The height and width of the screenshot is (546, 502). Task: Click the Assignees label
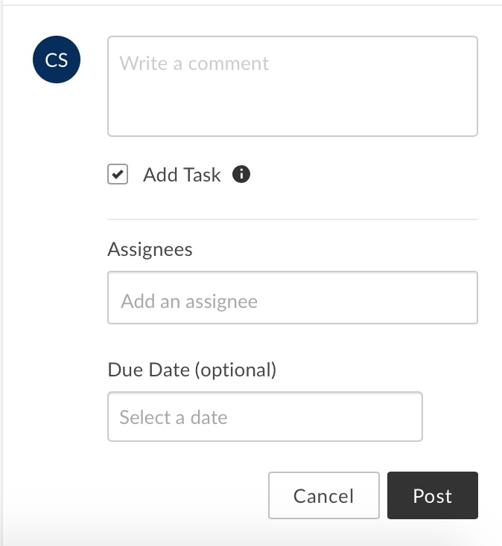click(x=150, y=249)
